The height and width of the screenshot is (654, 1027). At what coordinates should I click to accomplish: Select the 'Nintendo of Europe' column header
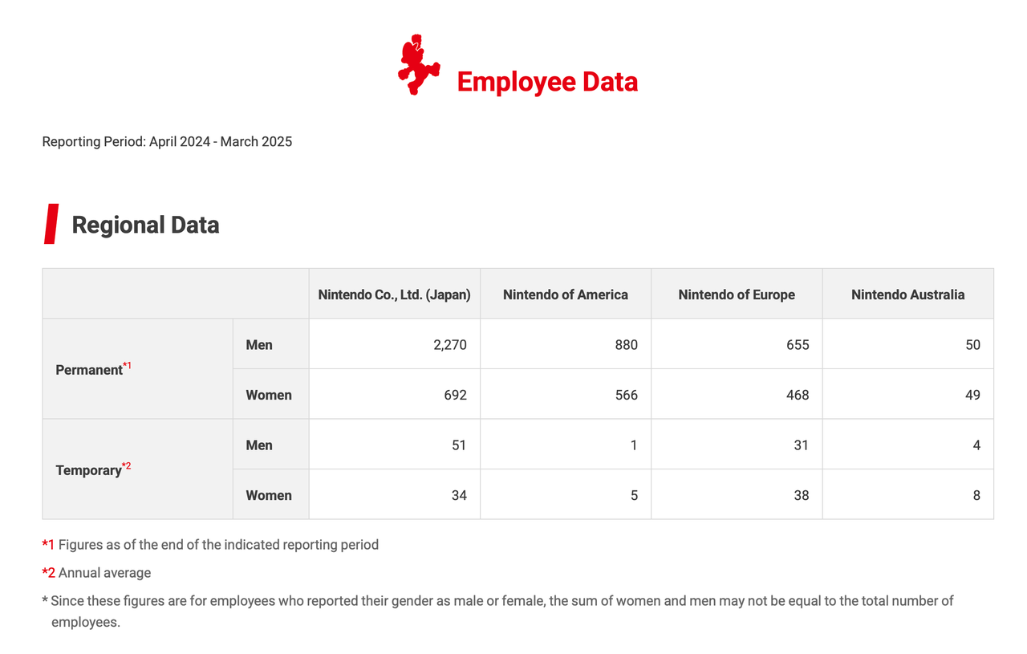(737, 295)
